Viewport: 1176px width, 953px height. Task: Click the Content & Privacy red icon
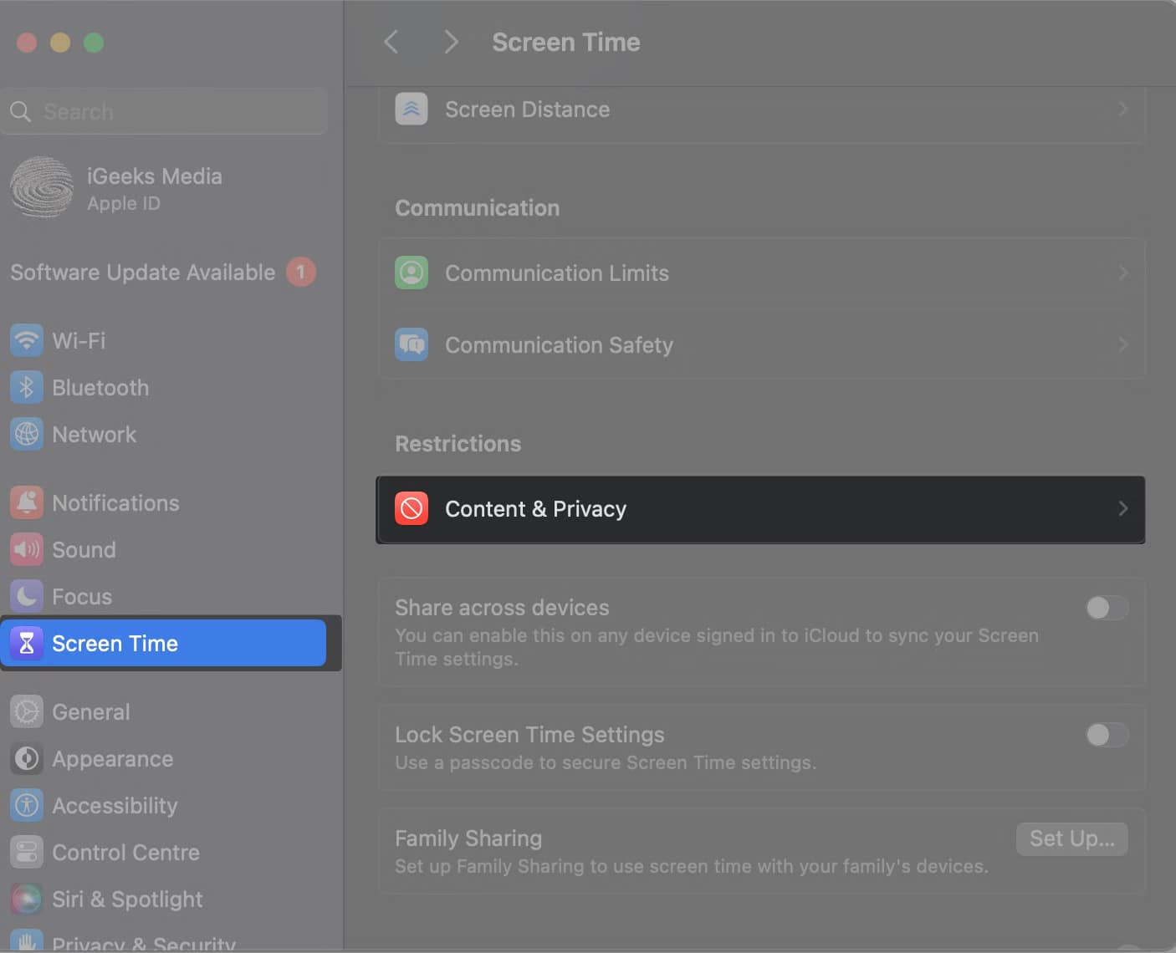click(412, 509)
